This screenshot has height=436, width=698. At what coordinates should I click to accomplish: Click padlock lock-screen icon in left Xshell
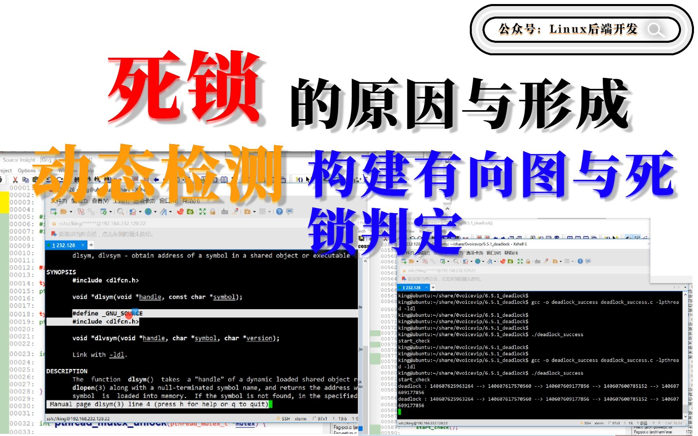point(212,212)
